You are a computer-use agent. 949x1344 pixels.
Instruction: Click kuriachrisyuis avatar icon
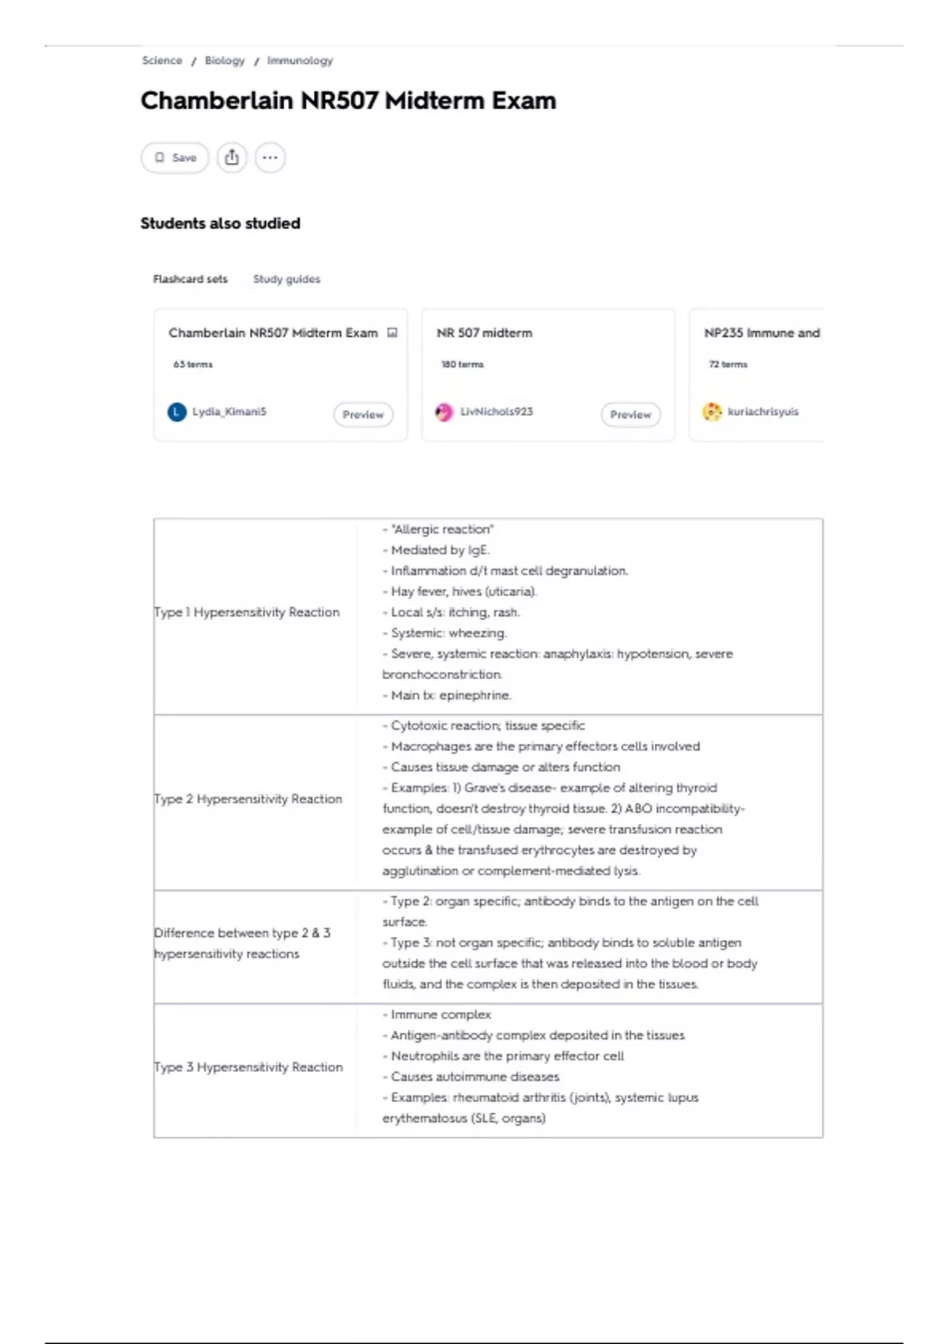click(713, 412)
